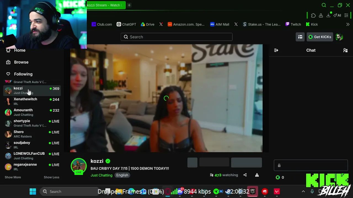This screenshot has height=198, width=353.
Task: Collapse the following list with Show Less
Action: click(x=52, y=177)
